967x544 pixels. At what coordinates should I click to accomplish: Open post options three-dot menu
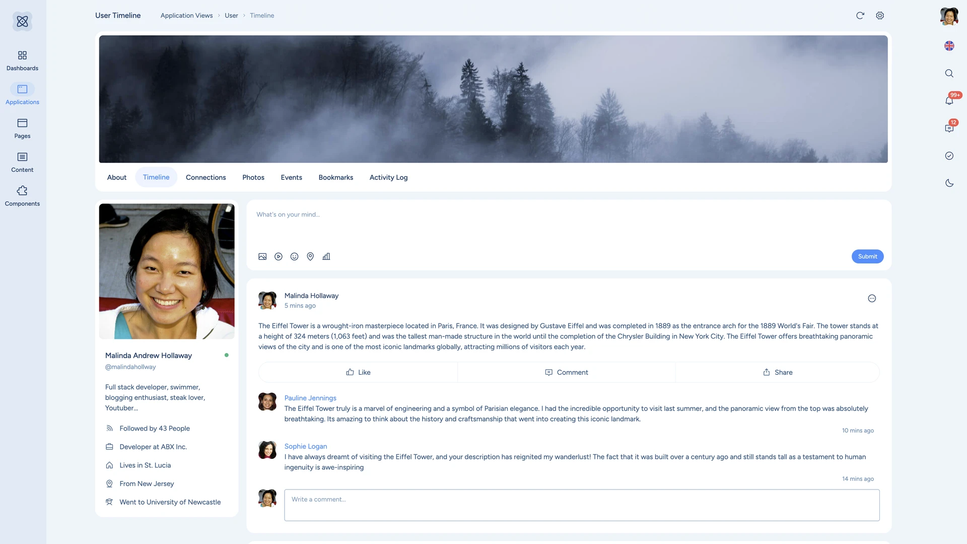(872, 298)
